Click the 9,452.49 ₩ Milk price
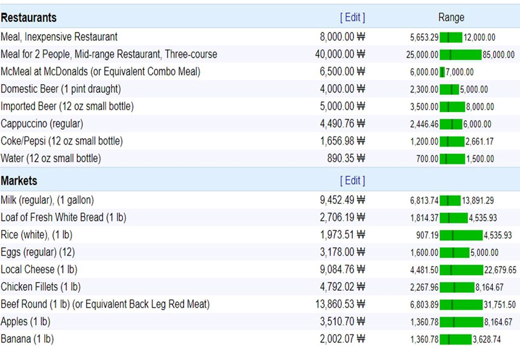This screenshot has height=346, width=520. point(343,200)
